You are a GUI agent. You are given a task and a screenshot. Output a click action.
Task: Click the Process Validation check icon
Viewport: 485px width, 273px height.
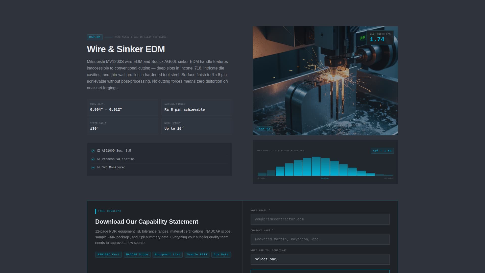[93, 159]
